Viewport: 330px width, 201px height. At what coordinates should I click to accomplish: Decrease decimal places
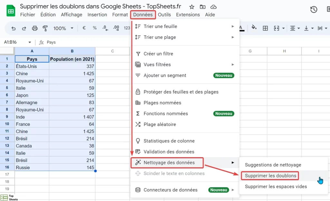105,28
